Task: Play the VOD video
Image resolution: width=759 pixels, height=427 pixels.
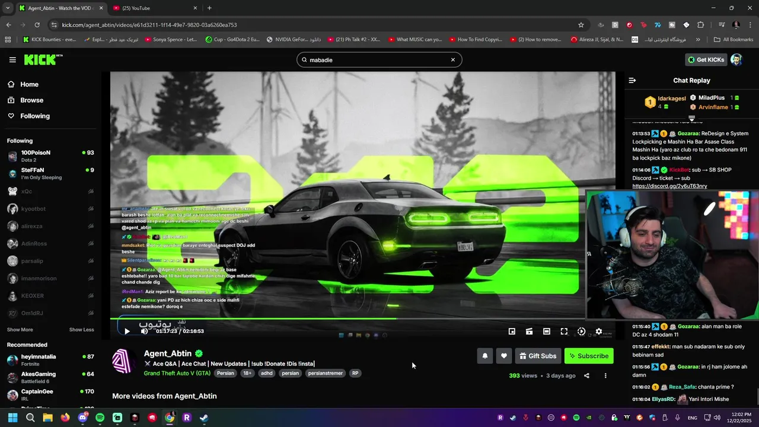Action: pos(127,332)
